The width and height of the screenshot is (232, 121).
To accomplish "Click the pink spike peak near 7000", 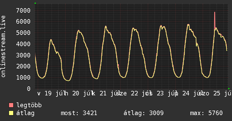I will tap(215, 12).
